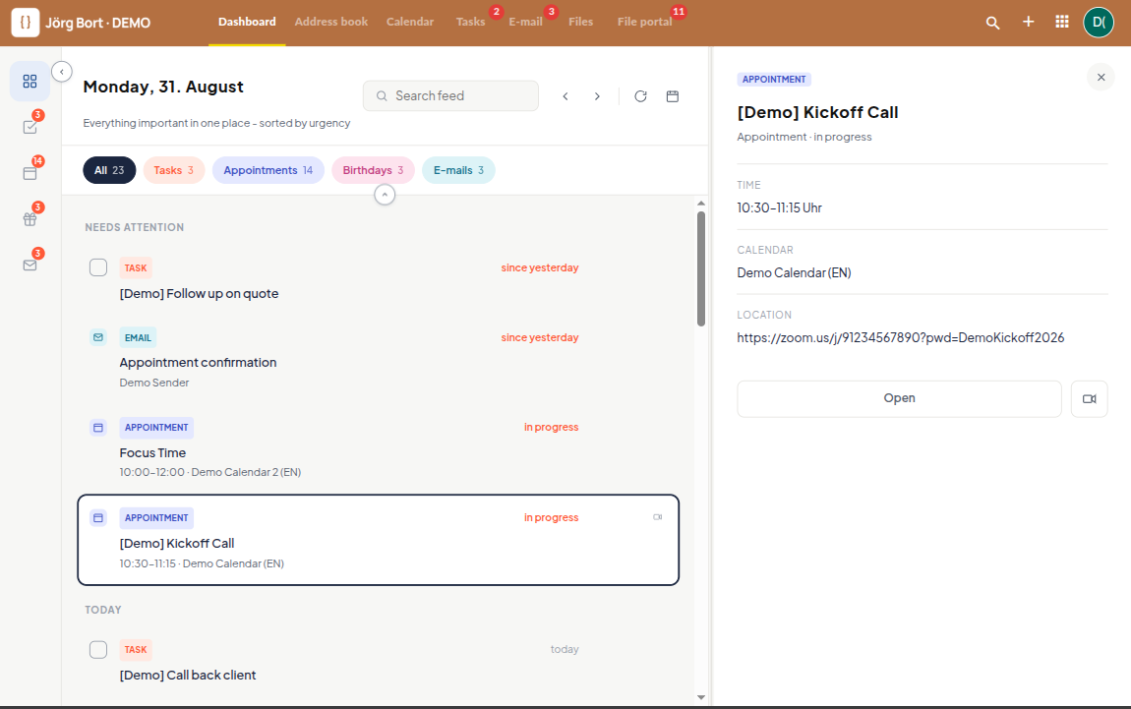Screen dimensions: 1131x709
Task: Refresh the feed
Action: click(x=640, y=96)
